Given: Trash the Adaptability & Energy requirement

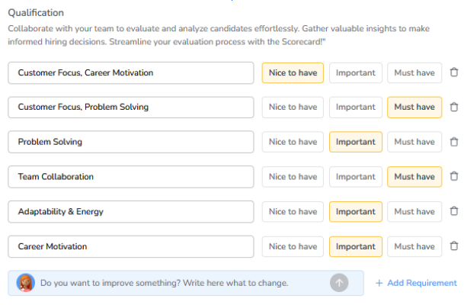Looking at the screenshot, I should 454,211.
